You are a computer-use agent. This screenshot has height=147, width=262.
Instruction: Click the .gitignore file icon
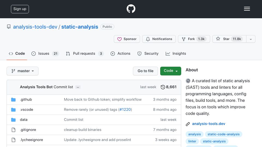(13, 130)
